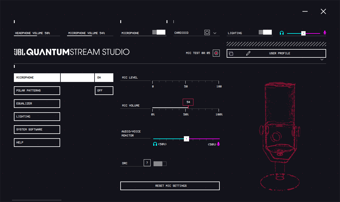Screen dimensions: 340x202
Task: Click the JBL Quantumstream Studio logo
Action: (x=72, y=52)
